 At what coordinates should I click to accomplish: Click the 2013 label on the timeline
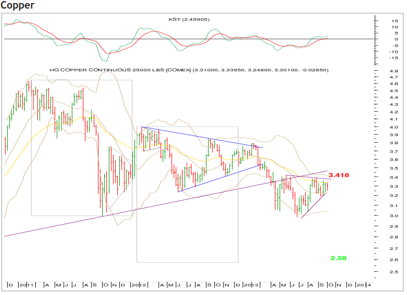pos(250,284)
